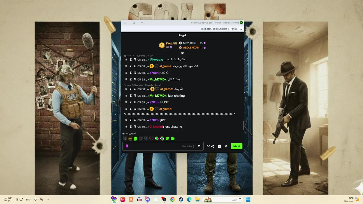Switch input language ENG in the tray
The height and width of the screenshot is (204, 363).
click(x=28, y=199)
